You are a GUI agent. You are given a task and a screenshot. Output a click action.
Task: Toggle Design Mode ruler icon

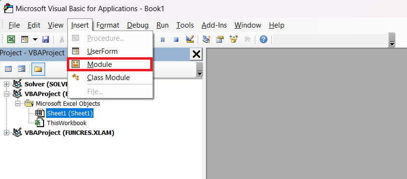pyautogui.click(x=190, y=39)
